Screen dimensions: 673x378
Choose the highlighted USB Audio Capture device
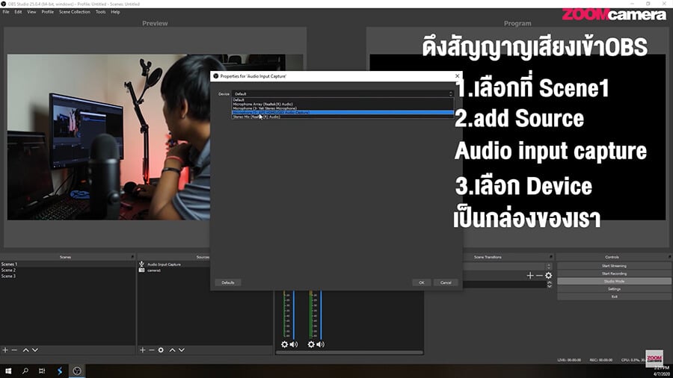[342, 112]
